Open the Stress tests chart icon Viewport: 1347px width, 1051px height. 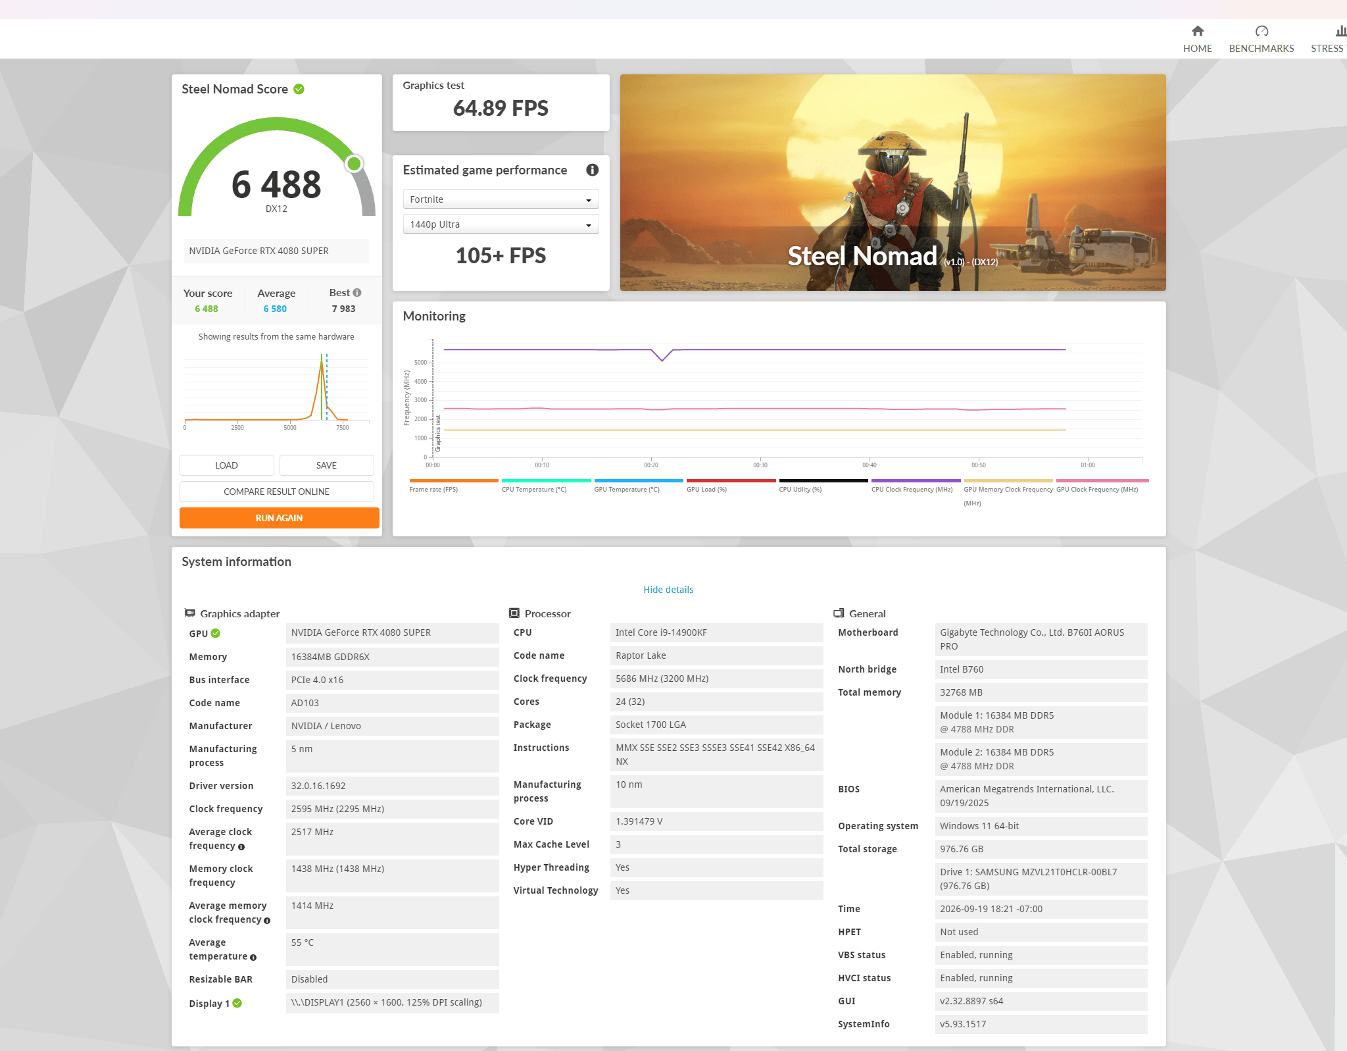pyautogui.click(x=1340, y=31)
